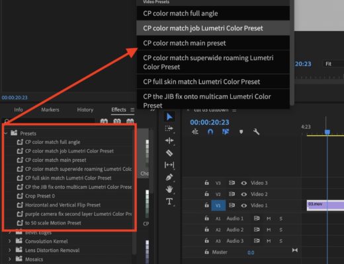The height and width of the screenshot is (264, 344).
Task: Select the Ripple Edit tool
Action: (169, 141)
